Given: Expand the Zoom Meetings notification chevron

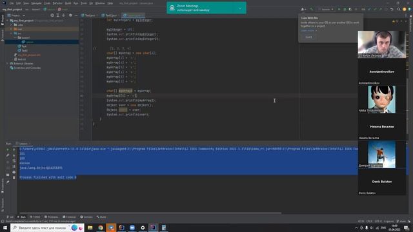Looking at the screenshot, I should pyautogui.click(x=240, y=8).
